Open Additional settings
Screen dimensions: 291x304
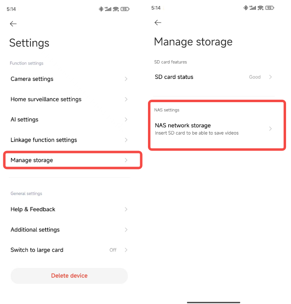(35, 230)
